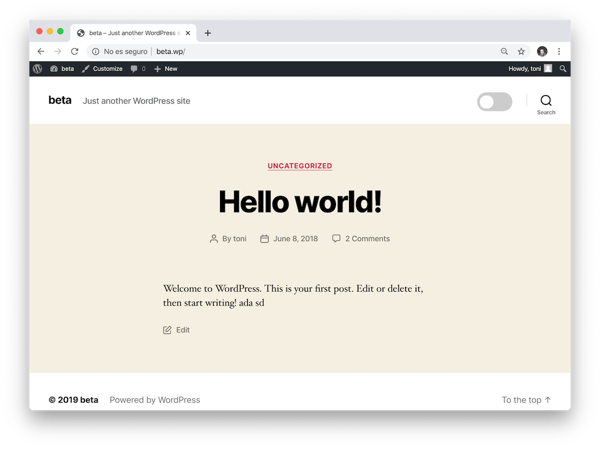Screen dimensions: 600x449
Task: Open the site Search button in the header
Action: pyautogui.click(x=546, y=104)
